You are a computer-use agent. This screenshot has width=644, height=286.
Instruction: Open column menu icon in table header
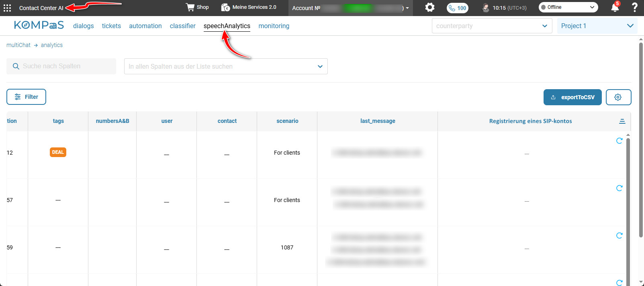pos(622,121)
